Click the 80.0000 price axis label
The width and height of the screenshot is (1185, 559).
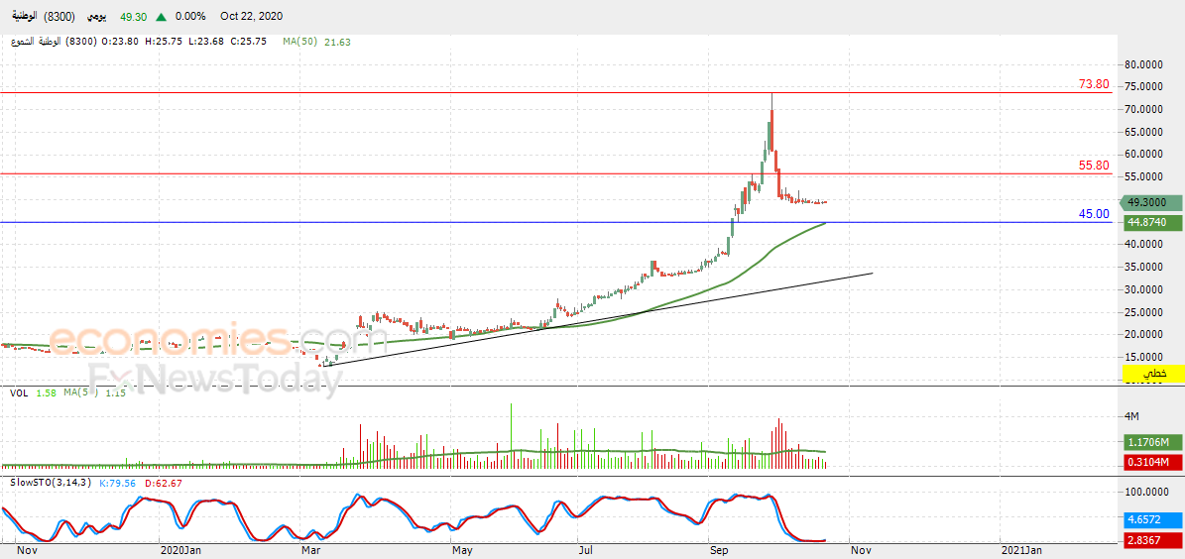[x=1145, y=65]
